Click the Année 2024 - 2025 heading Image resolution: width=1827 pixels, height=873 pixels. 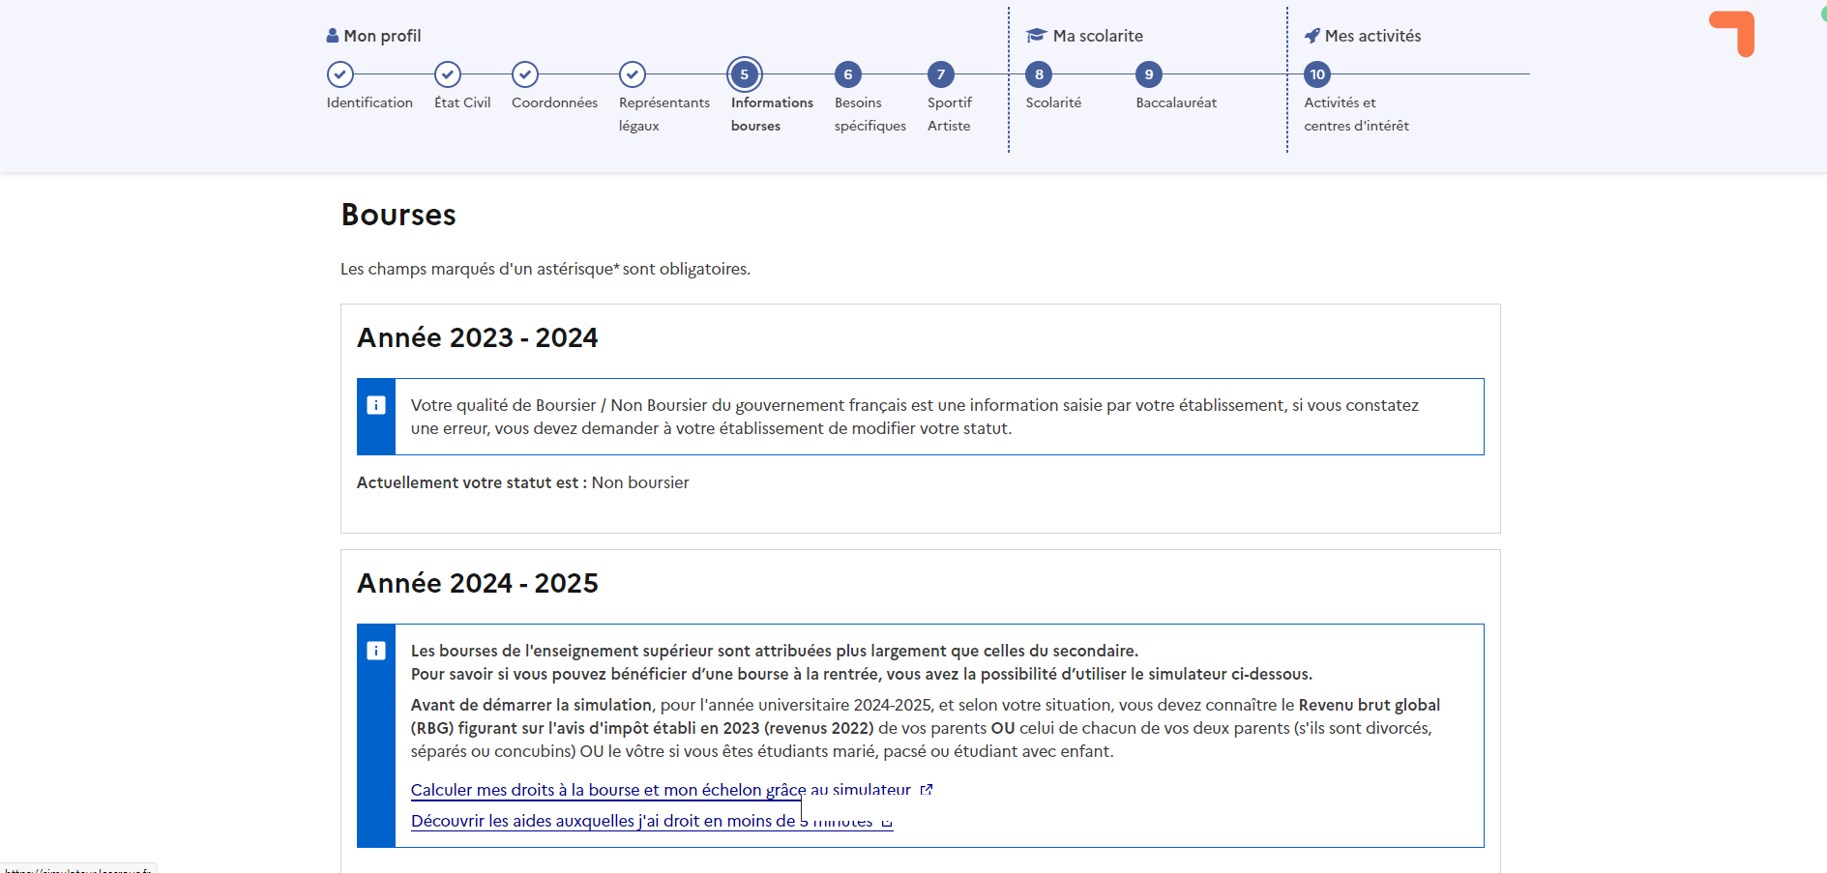pos(478,583)
